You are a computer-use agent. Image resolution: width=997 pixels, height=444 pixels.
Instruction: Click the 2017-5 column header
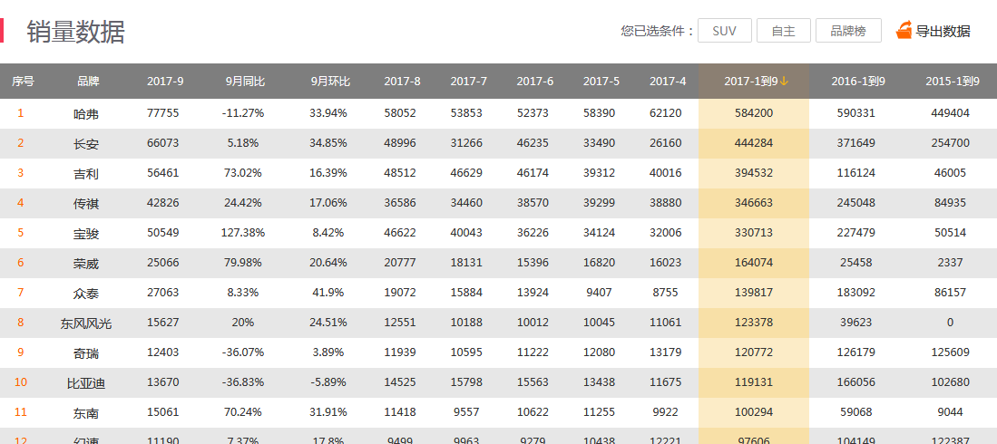click(x=601, y=82)
